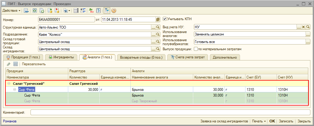Click the clear X icon in Вид учета НУ
314x126 pixels.
(x=303, y=27)
